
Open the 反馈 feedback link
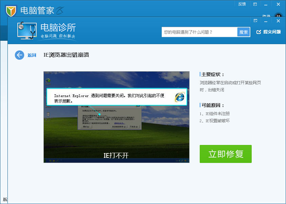pyautogui.click(x=242, y=4)
